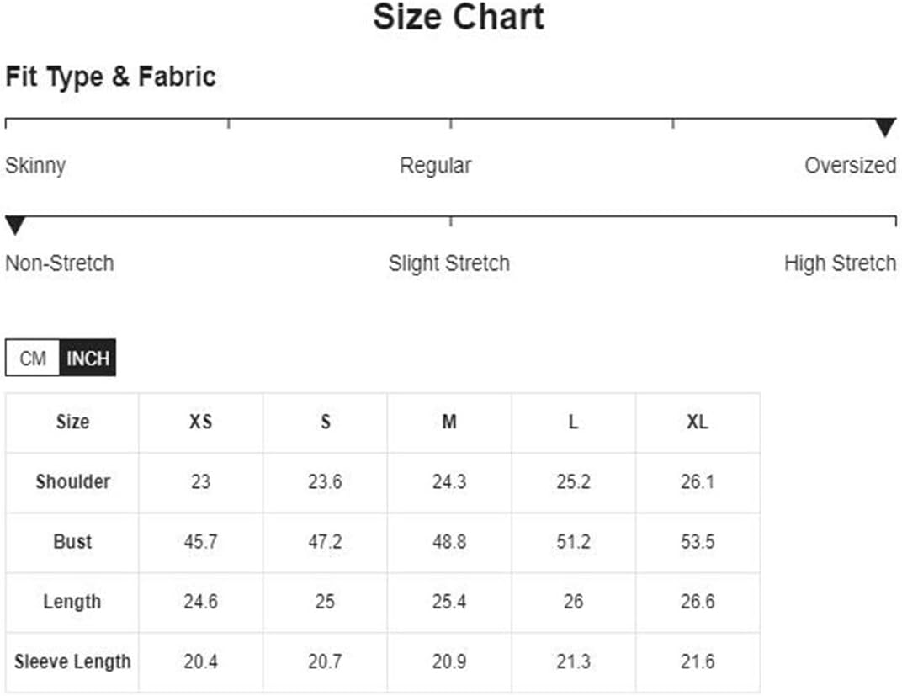902x696 pixels.
Task: Click the Size Chart heading
Action: pyautogui.click(x=459, y=18)
